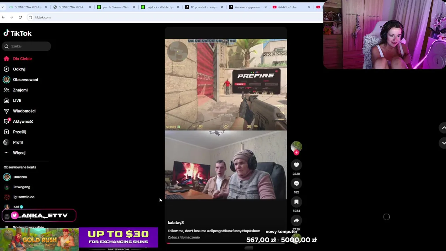446x251 pixels.
Task: Close the yom1s Stream tab
Action: pos(134,7)
